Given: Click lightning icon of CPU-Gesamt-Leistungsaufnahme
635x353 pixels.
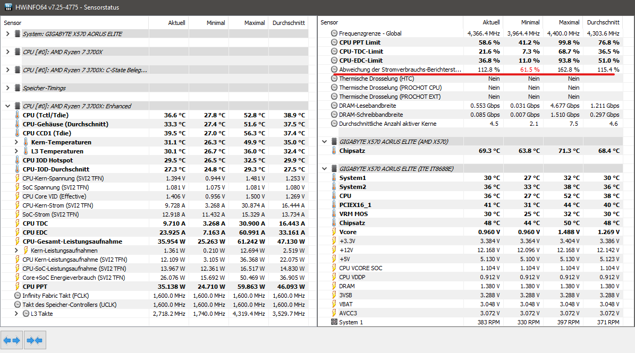Looking at the screenshot, I should coord(18,242).
